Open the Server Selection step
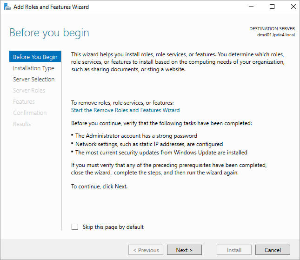300x260 pixels. (x=33, y=79)
